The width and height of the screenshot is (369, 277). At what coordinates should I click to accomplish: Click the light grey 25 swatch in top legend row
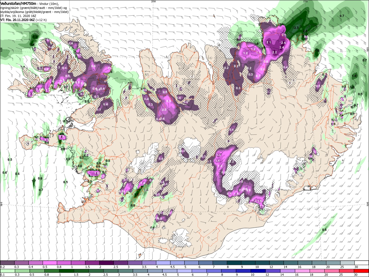(347, 263)
